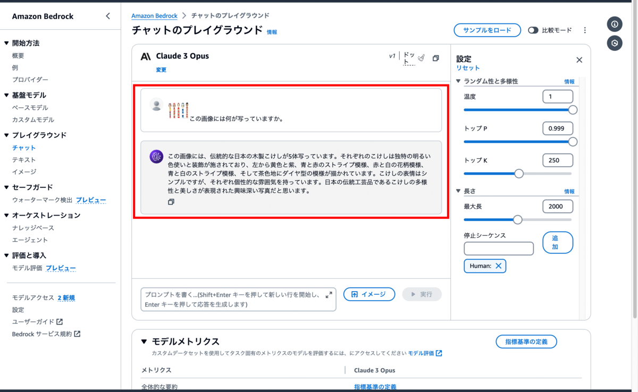Copy the model response with the copy icon
This screenshot has width=638, height=392.
pyautogui.click(x=171, y=202)
